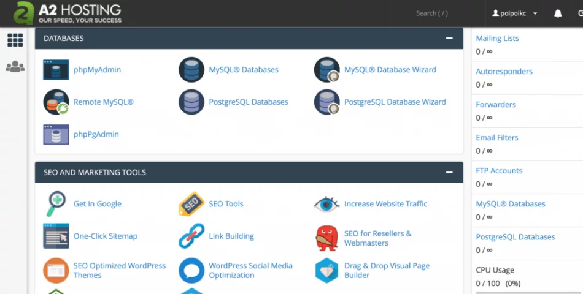Screen dimensions: 583x294
Task: Open the phpPgAdmin link
Action: click(x=96, y=134)
